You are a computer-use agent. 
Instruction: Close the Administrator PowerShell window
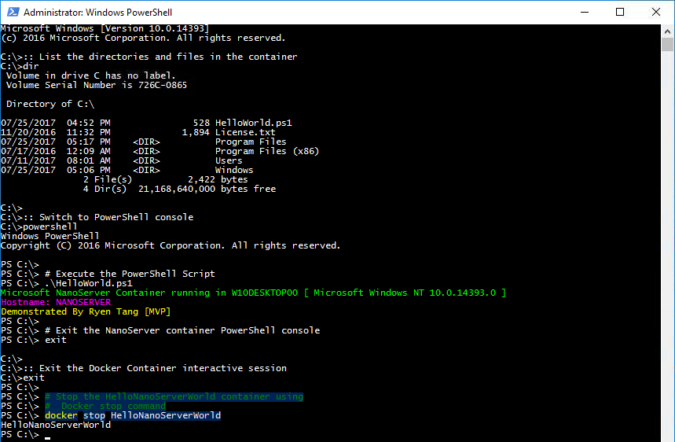point(655,12)
